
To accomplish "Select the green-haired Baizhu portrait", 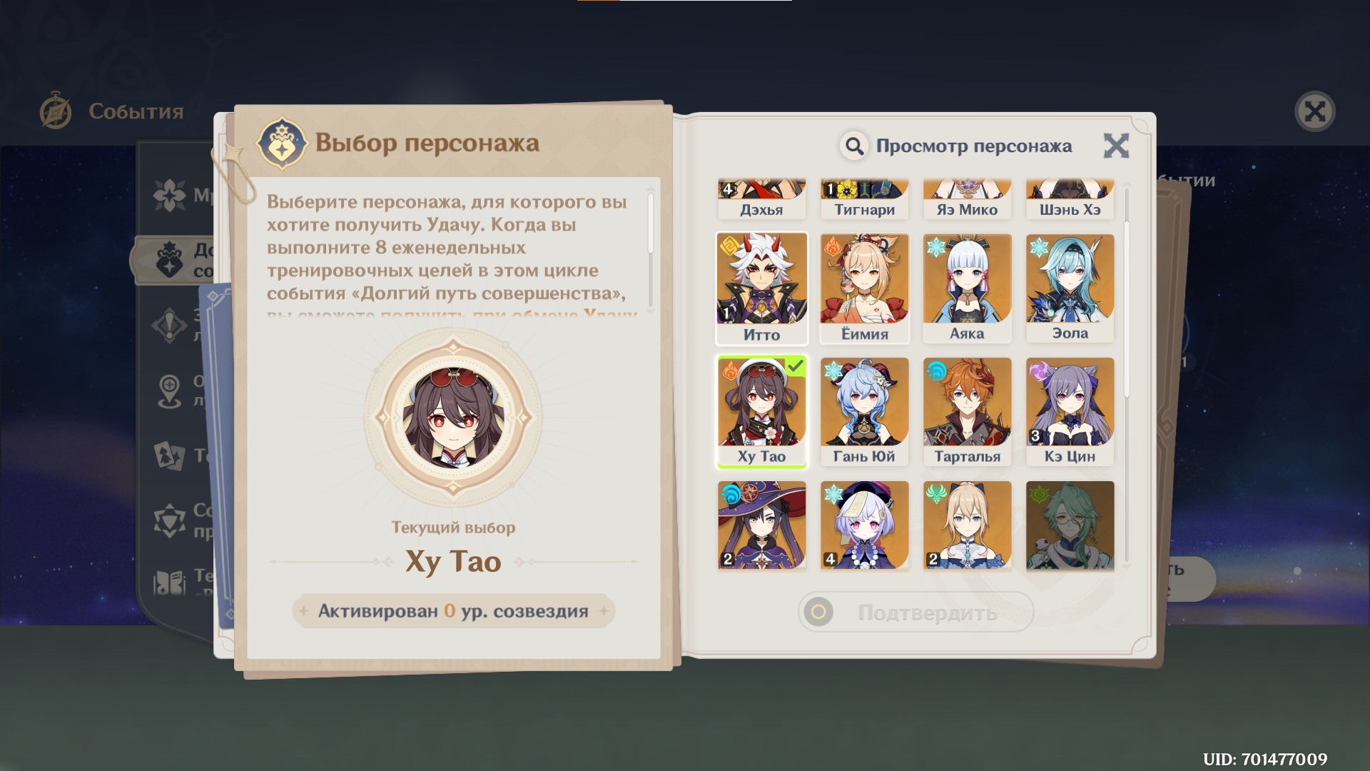I will coord(1070,525).
